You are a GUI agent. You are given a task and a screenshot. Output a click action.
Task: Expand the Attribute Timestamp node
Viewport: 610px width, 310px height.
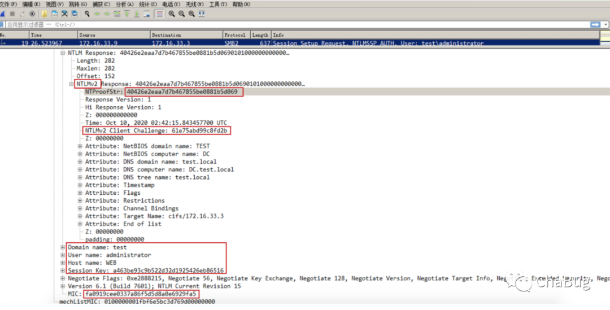(80, 185)
